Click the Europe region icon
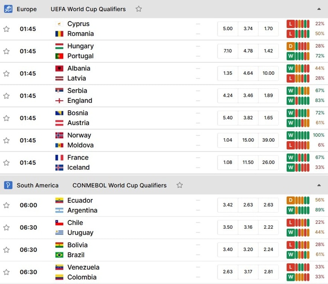This screenshot has width=328, height=284. pyautogui.click(x=8, y=9)
